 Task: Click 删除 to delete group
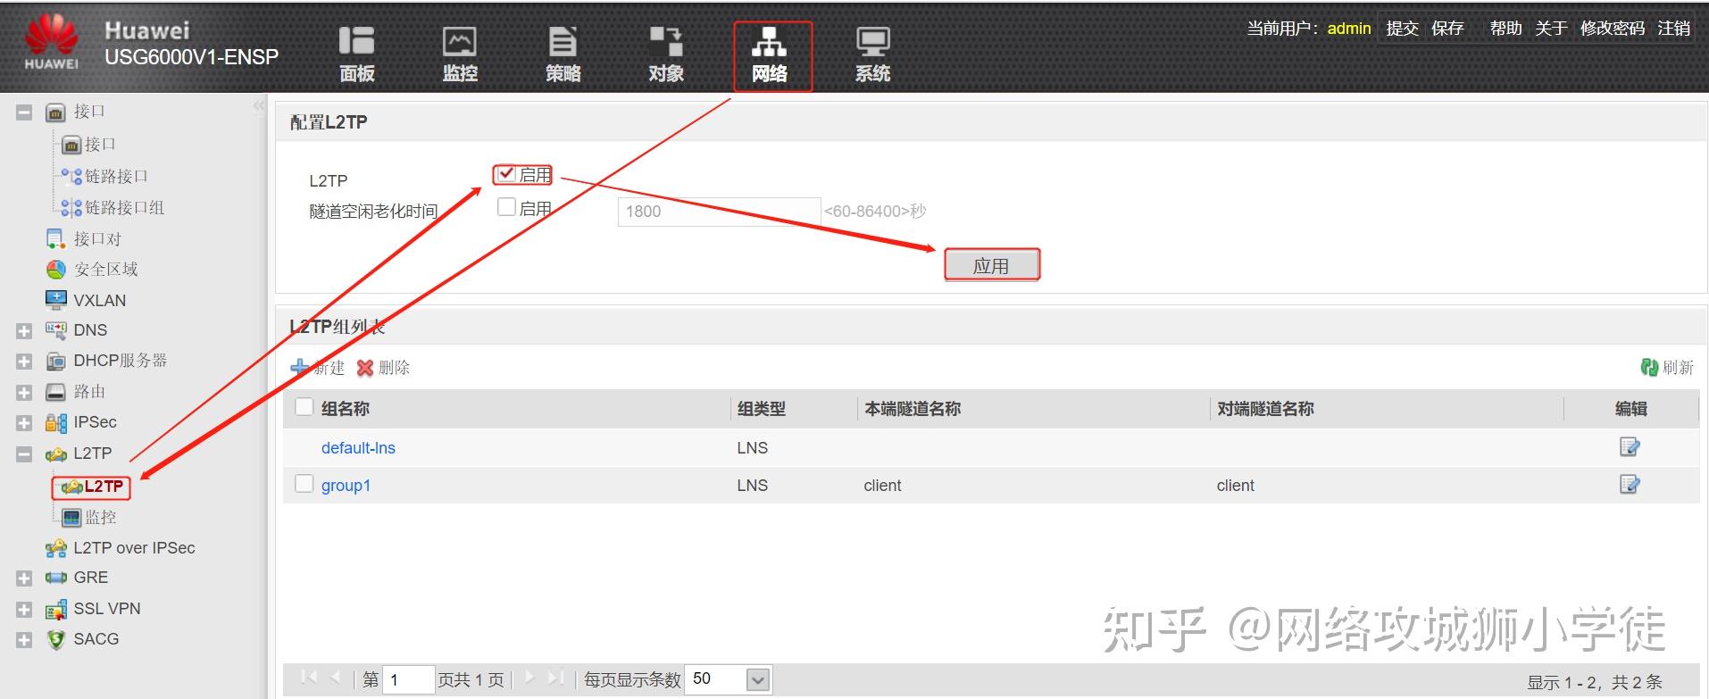coord(383,367)
